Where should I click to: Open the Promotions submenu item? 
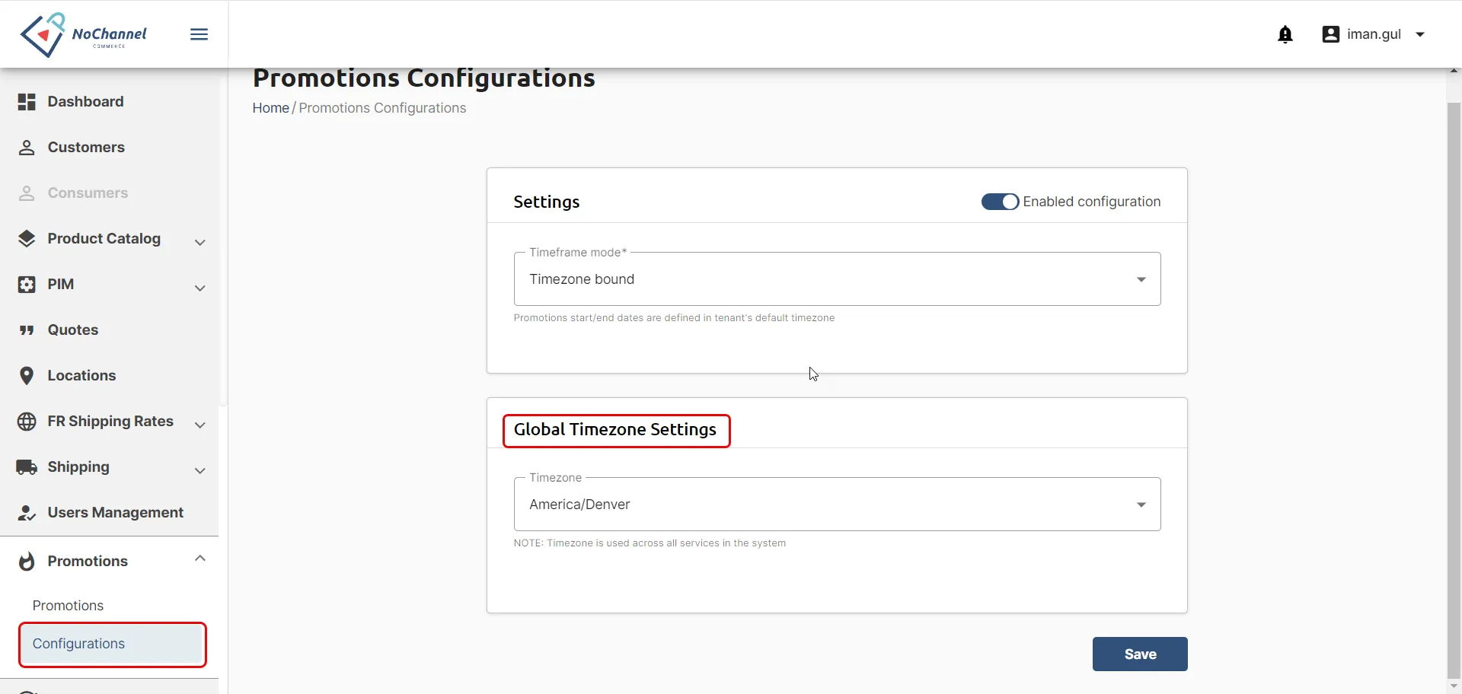(x=68, y=606)
